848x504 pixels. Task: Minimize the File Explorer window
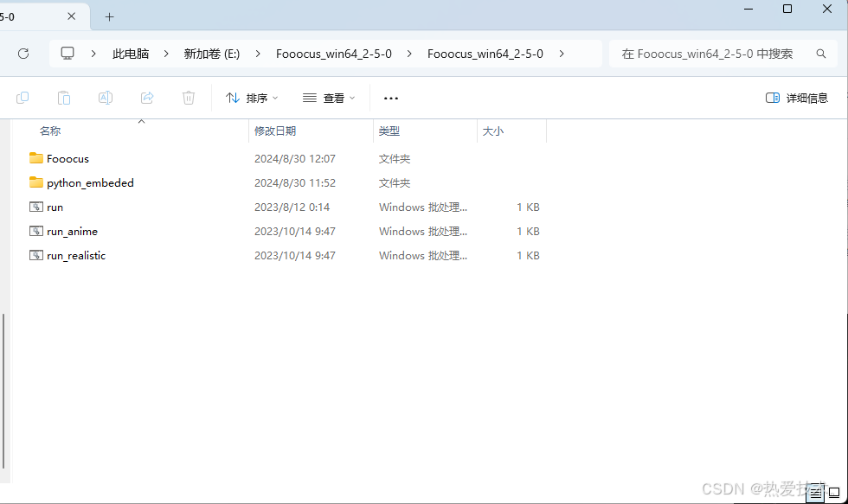(748, 10)
